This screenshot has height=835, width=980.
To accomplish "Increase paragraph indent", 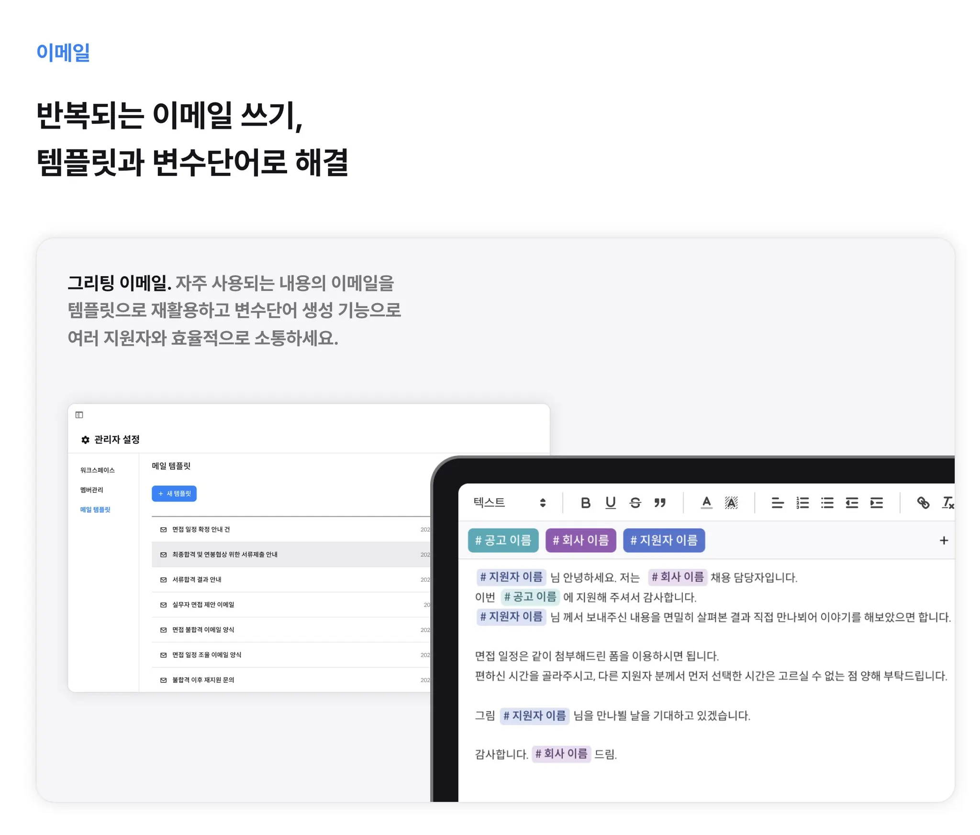I will coord(876,502).
